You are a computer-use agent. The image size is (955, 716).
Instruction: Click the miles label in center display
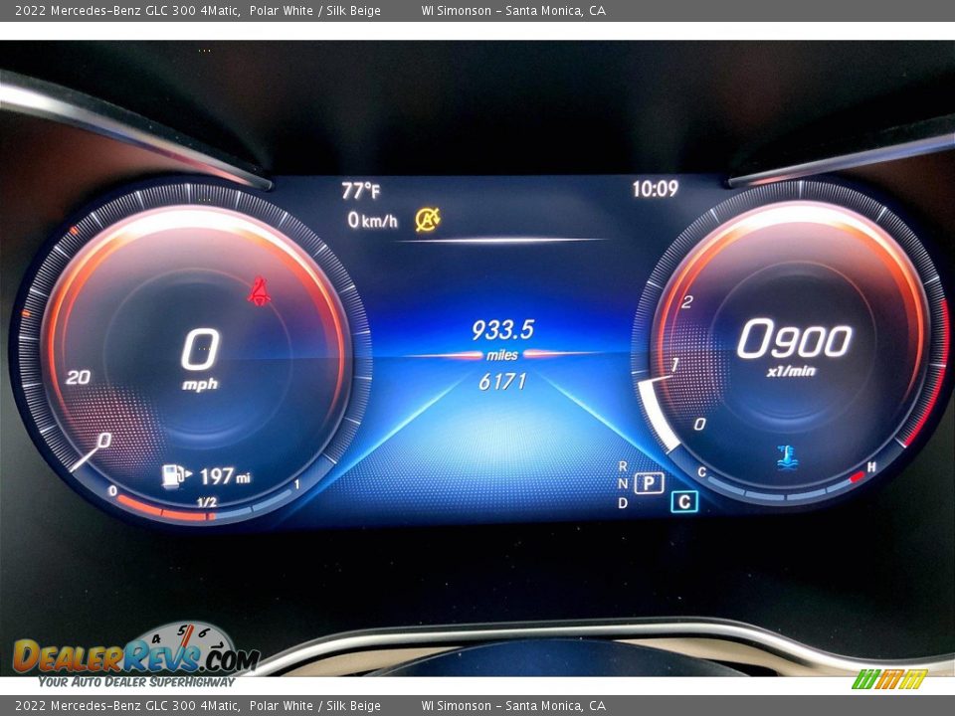point(501,355)
